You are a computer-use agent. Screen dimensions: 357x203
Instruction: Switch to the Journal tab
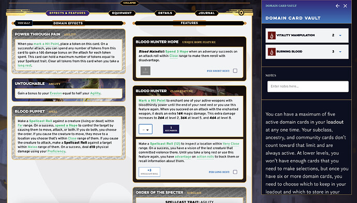pos(206,13)
